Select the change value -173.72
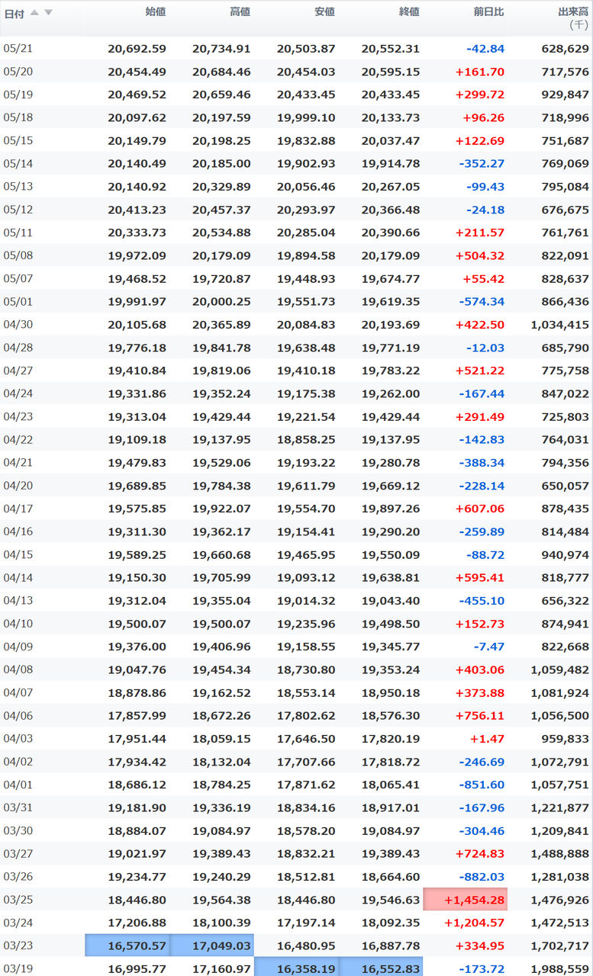This screenshot has height=976, width=593. tap(482, 968)
